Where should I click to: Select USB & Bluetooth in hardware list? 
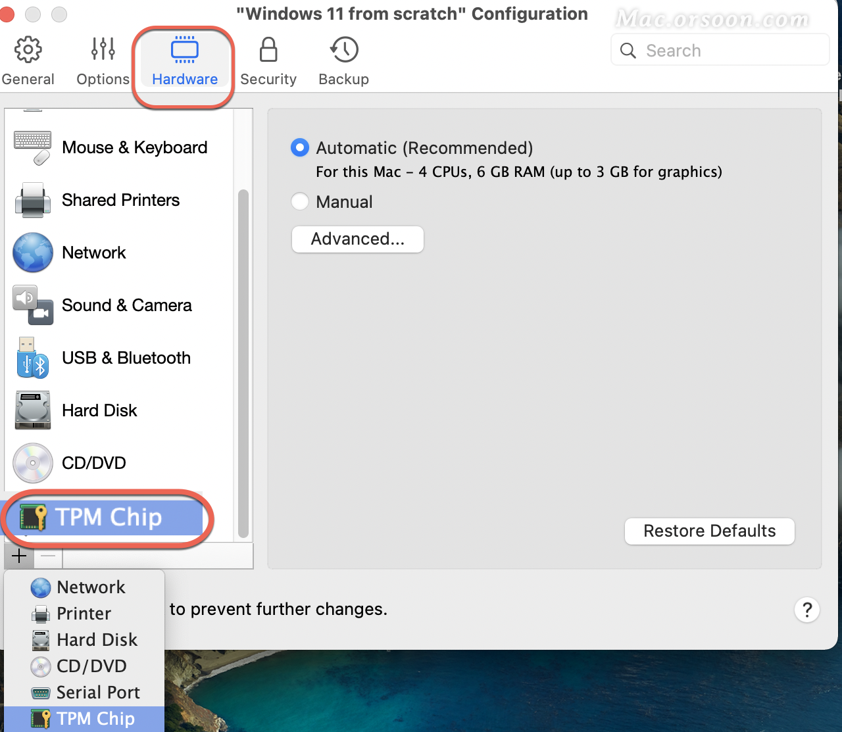(118, 358)
